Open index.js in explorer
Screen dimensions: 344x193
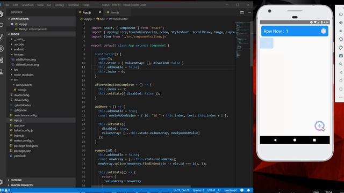[19, 136]
